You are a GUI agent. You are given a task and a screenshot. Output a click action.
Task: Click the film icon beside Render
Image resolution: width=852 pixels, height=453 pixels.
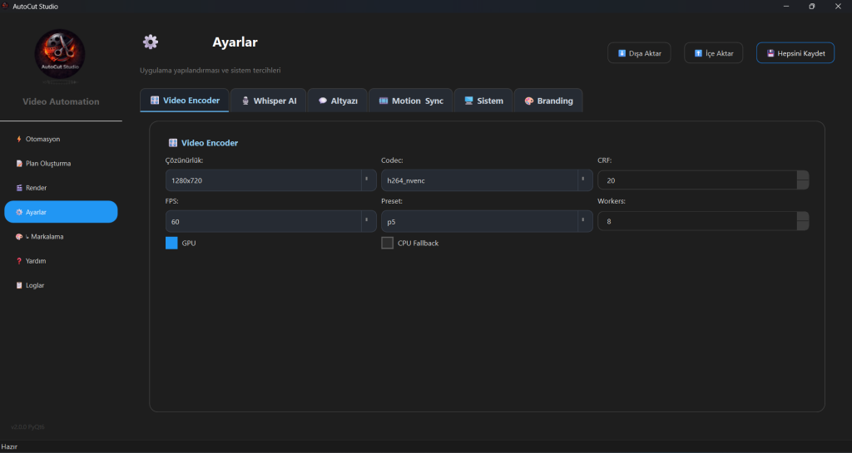pyautogui.click(x=19, y=188)
